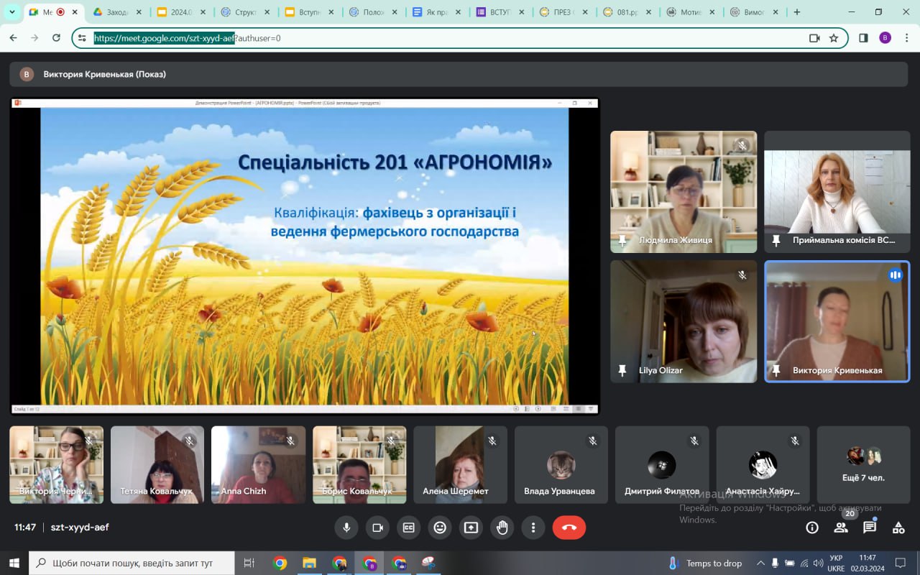
Task: Open the three-dot more options menu
Action: pos(533,528)
